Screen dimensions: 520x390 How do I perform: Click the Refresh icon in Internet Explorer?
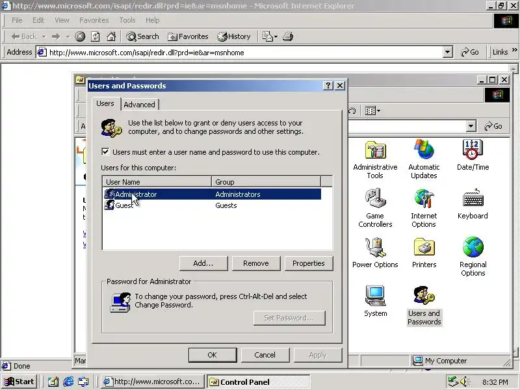pos(95,36)
